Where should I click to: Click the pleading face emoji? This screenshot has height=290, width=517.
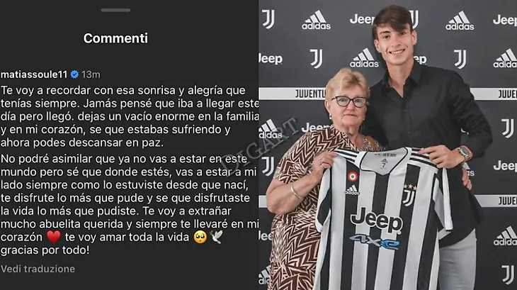coord(200,238)
